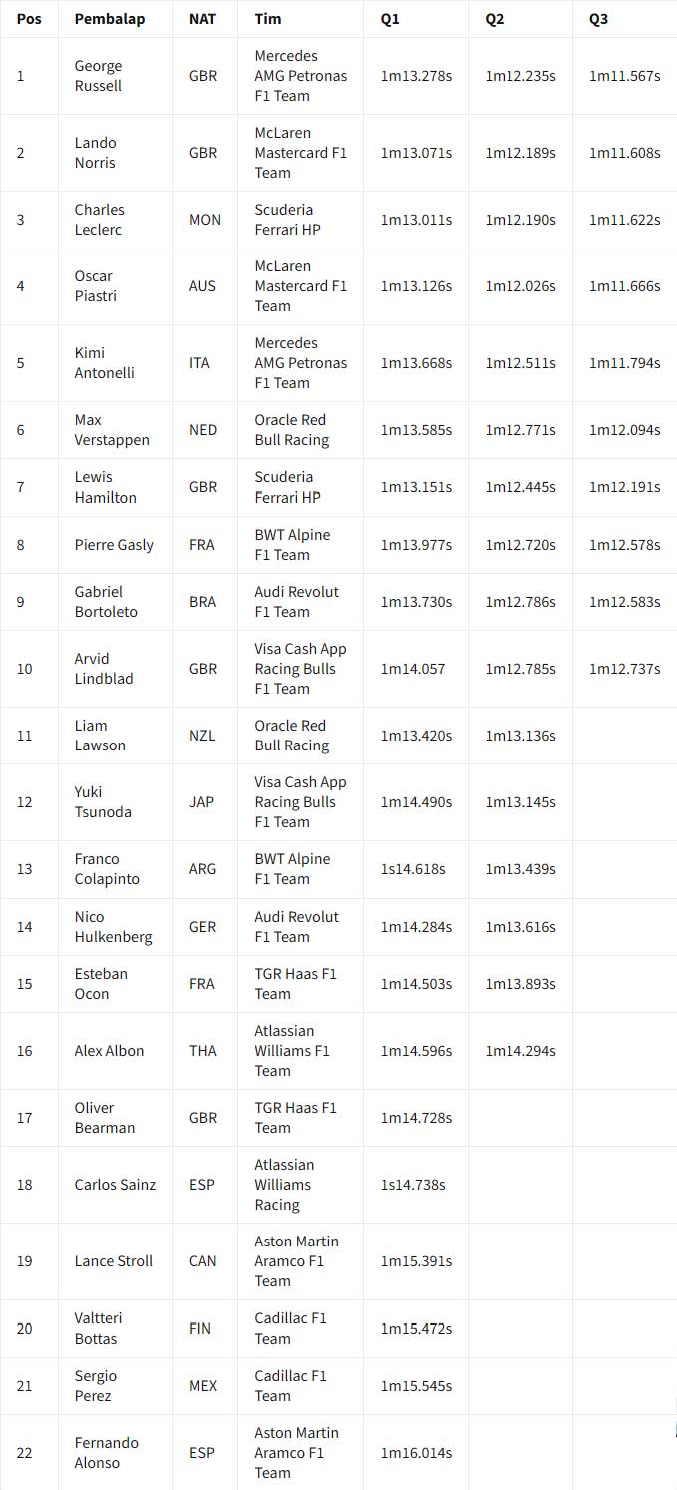
Task: Click the Pembalap column header
Action: click(x=109, y=19)
